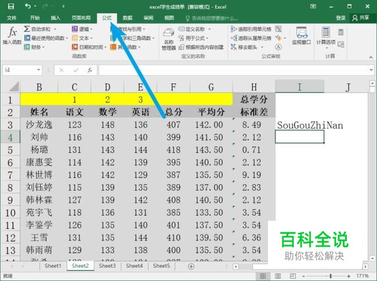Expand the AutoSum dropdown arrow
377x281 pixels.
(x=55, y=30)
